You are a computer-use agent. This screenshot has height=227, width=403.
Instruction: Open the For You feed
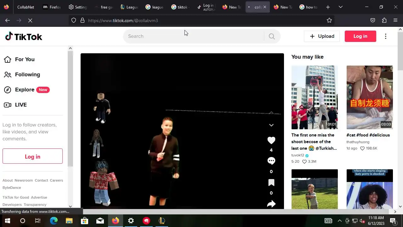click(x=19, y=59)
